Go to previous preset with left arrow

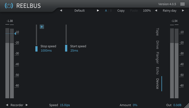tap(61, 11)
